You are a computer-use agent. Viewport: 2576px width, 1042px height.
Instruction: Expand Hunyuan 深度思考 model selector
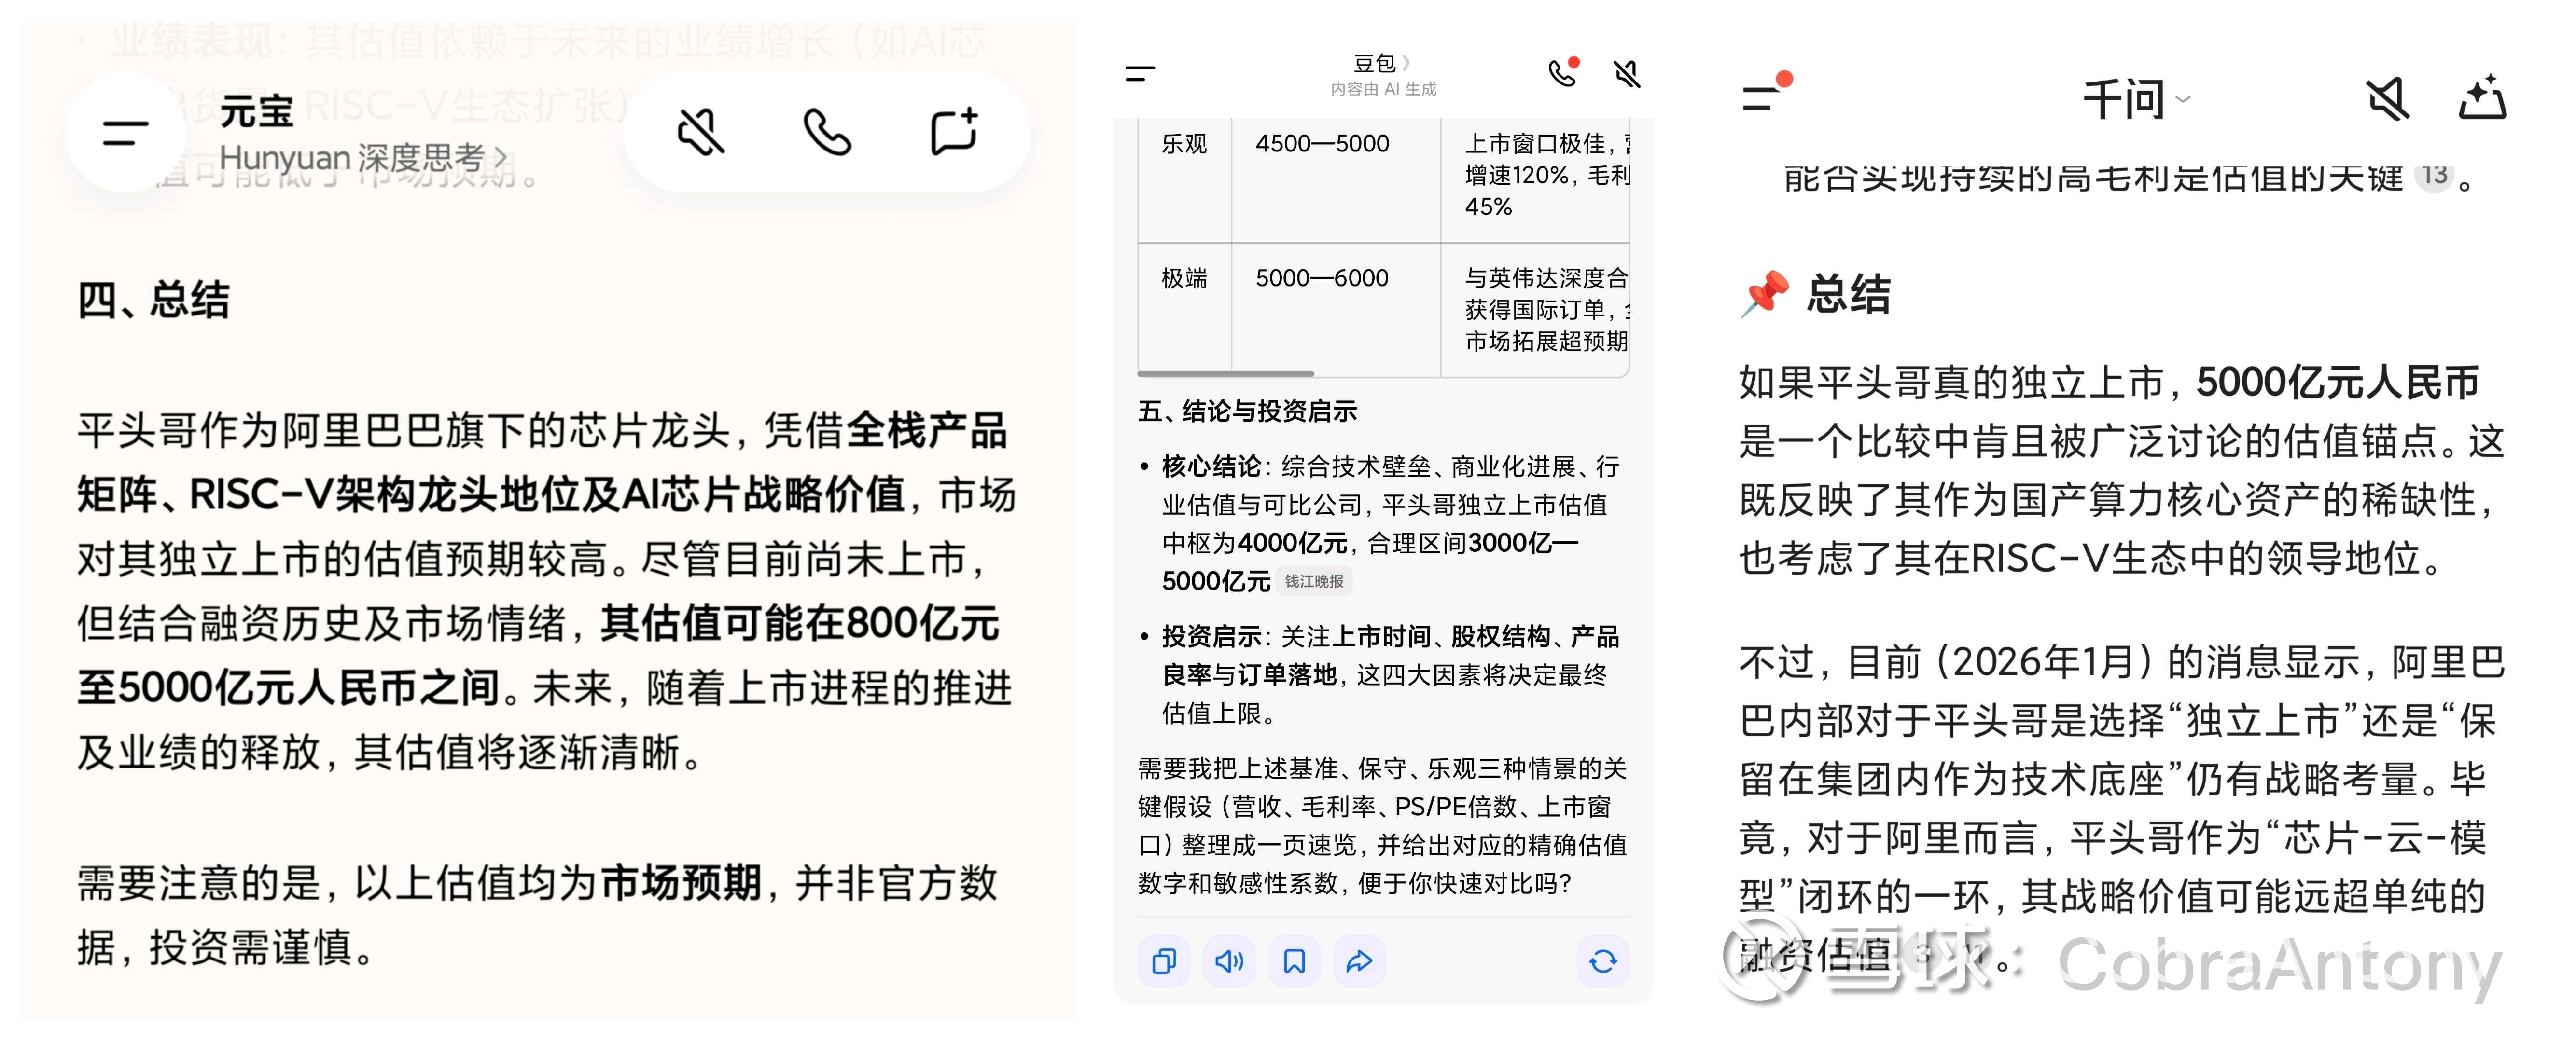pos(364,157)
